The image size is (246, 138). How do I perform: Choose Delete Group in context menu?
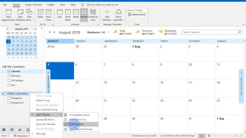pos(47,100)
